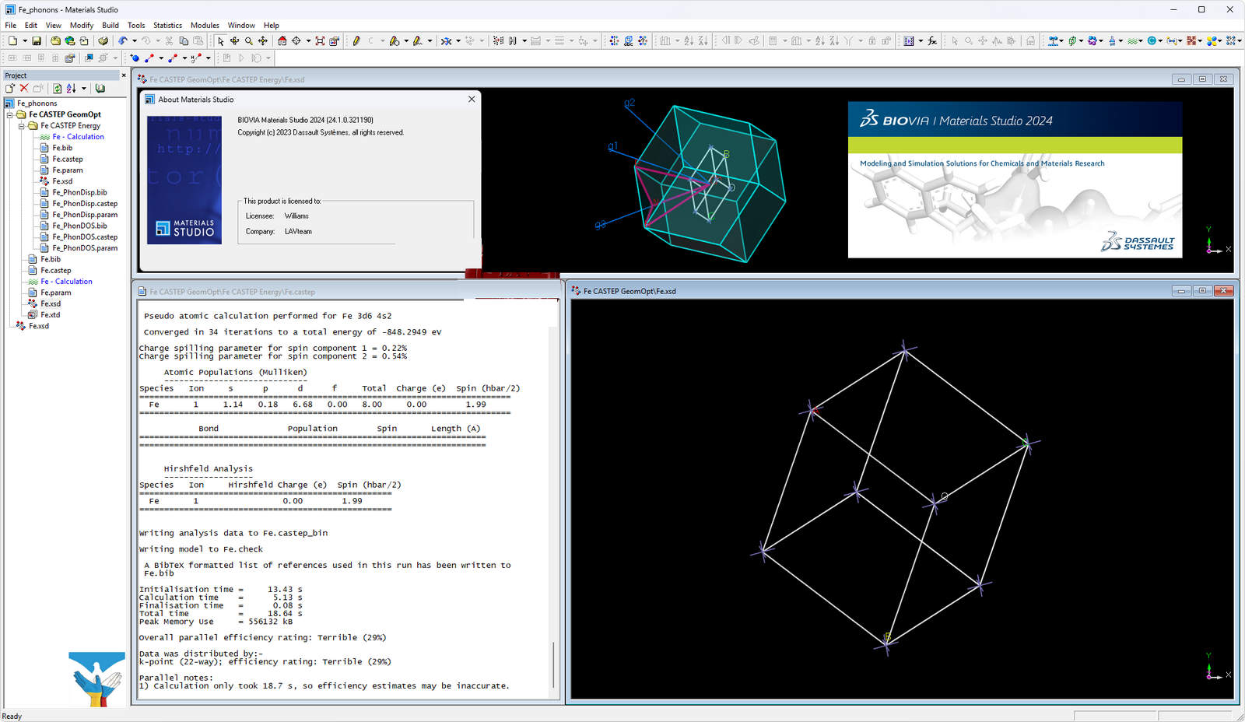This screenshot has width=1245, height=722.
Task: Click the Reset View home icon
Action: 282,40
